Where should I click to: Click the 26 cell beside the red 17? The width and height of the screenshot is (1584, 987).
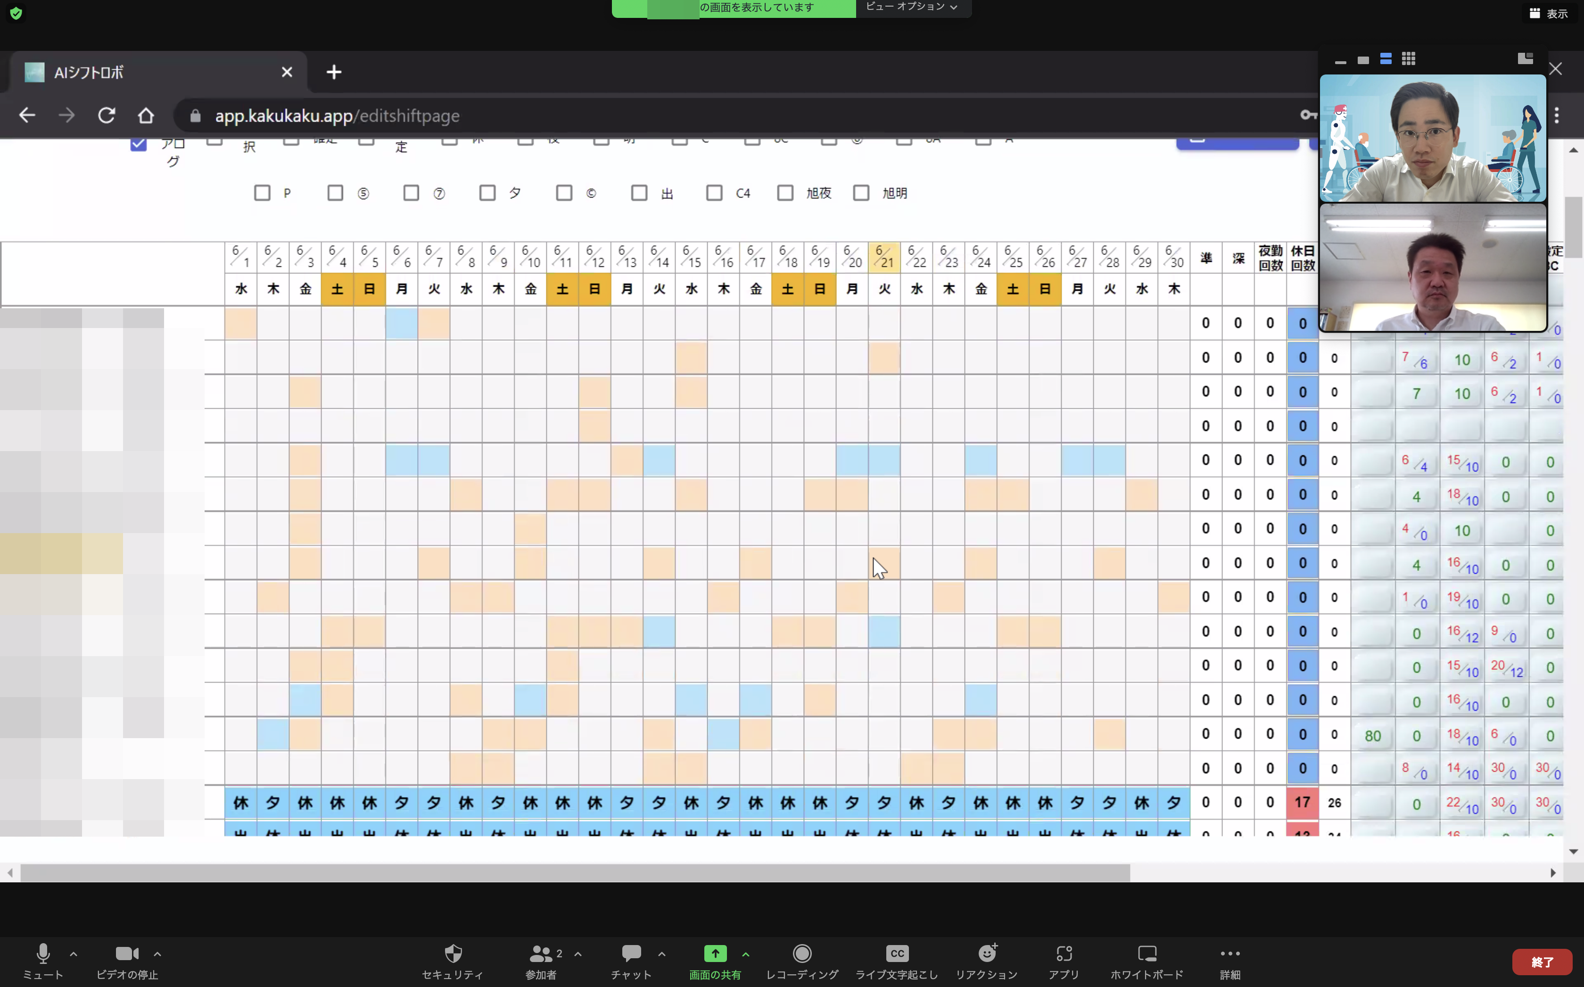(1334, 802)
